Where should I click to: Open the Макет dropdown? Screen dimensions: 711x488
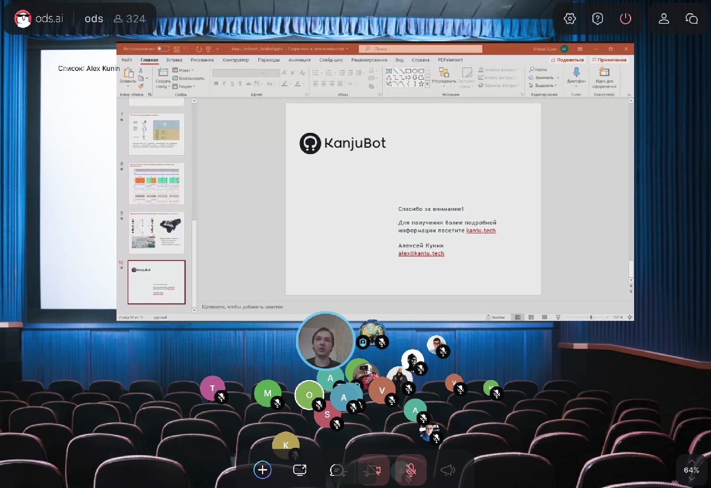(183, 70)
